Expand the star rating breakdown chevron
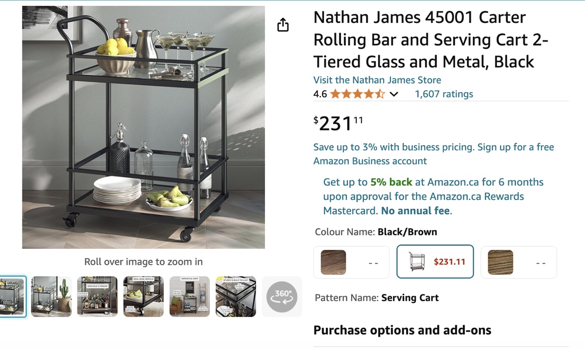 point(393,94)
